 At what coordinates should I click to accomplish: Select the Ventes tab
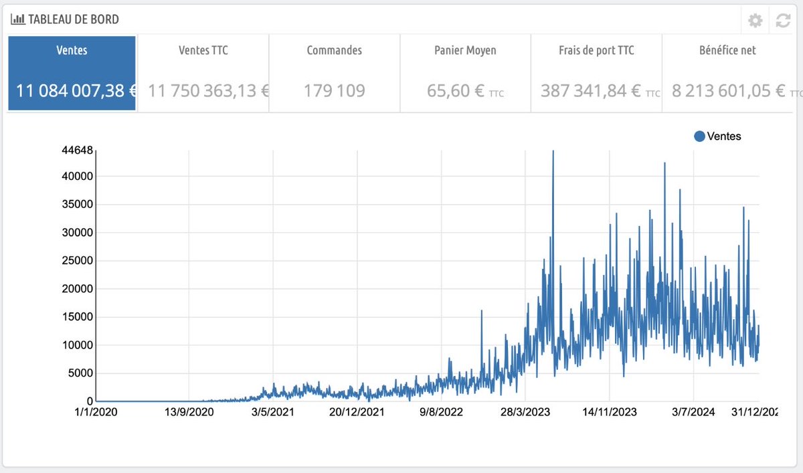click(72, 73)
